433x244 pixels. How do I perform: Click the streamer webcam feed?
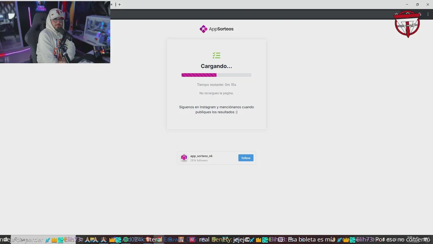[x=55, y=32]
